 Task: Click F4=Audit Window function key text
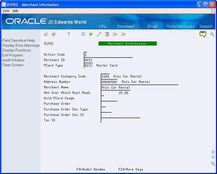coord(91,169)
